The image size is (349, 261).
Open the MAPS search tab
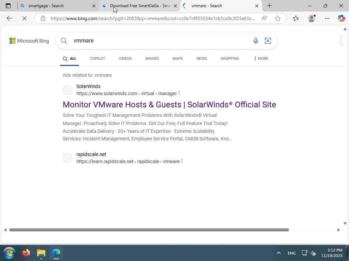click(x=178, y=58)
